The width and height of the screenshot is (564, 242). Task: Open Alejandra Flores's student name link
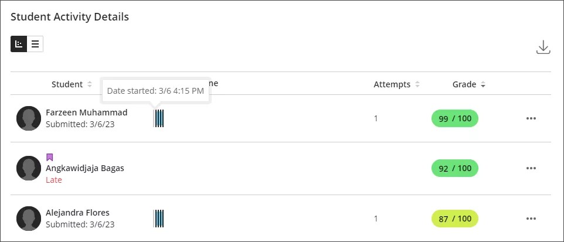pos(77,213)
